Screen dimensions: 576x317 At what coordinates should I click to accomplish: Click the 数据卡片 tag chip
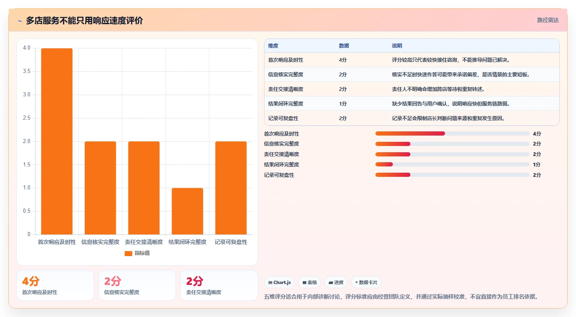click(x=366, y=282)
